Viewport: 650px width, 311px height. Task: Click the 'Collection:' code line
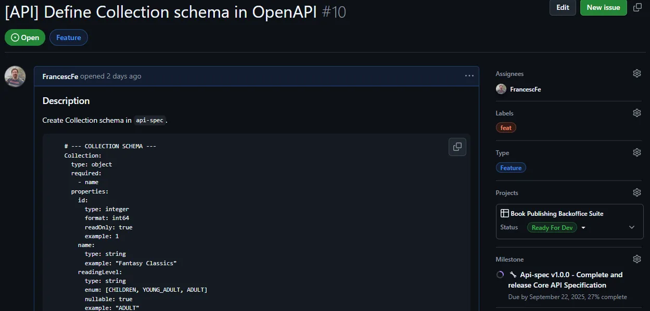(83, 155)
